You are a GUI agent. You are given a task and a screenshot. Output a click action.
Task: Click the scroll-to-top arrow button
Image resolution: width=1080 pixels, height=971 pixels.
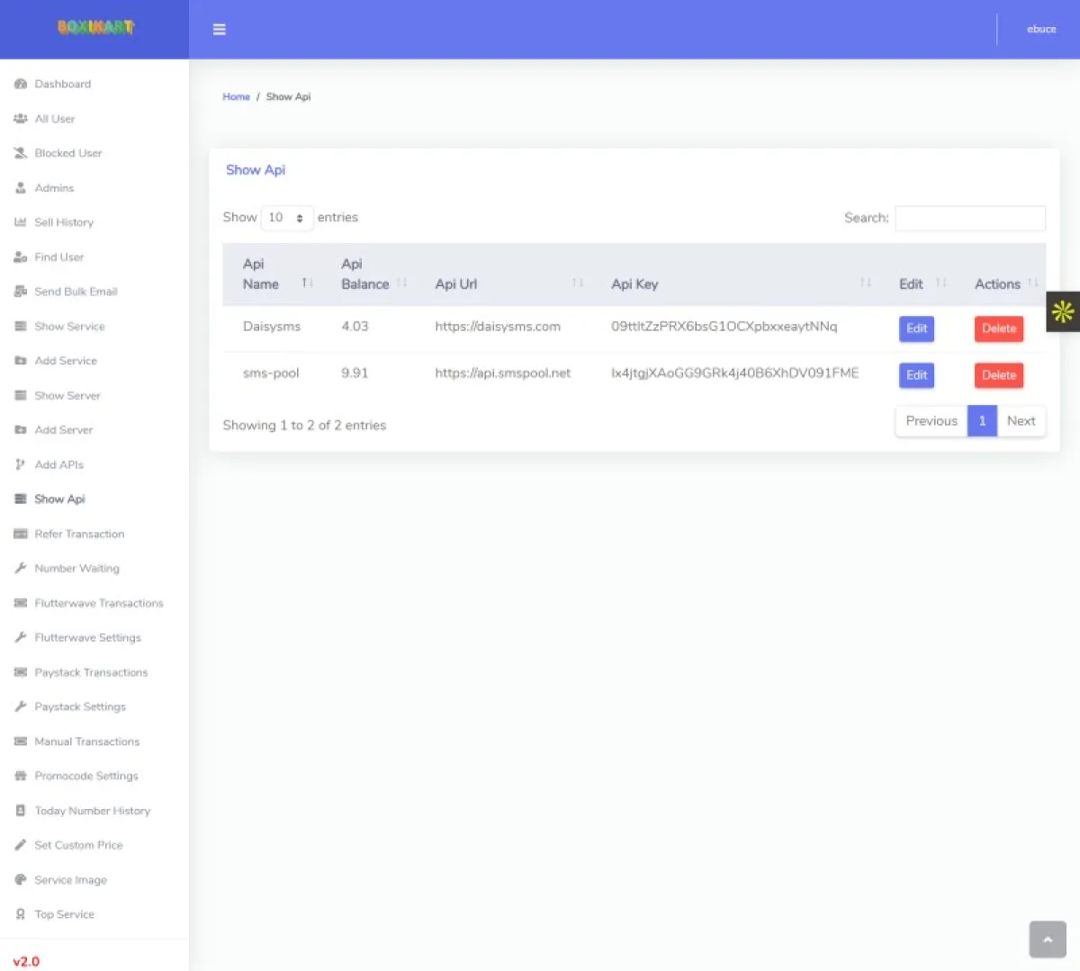(x=1048, y=940)
